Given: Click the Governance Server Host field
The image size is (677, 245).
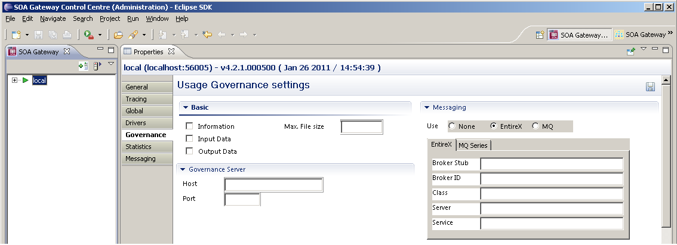Looking at the screenshot, I should 274,185.
